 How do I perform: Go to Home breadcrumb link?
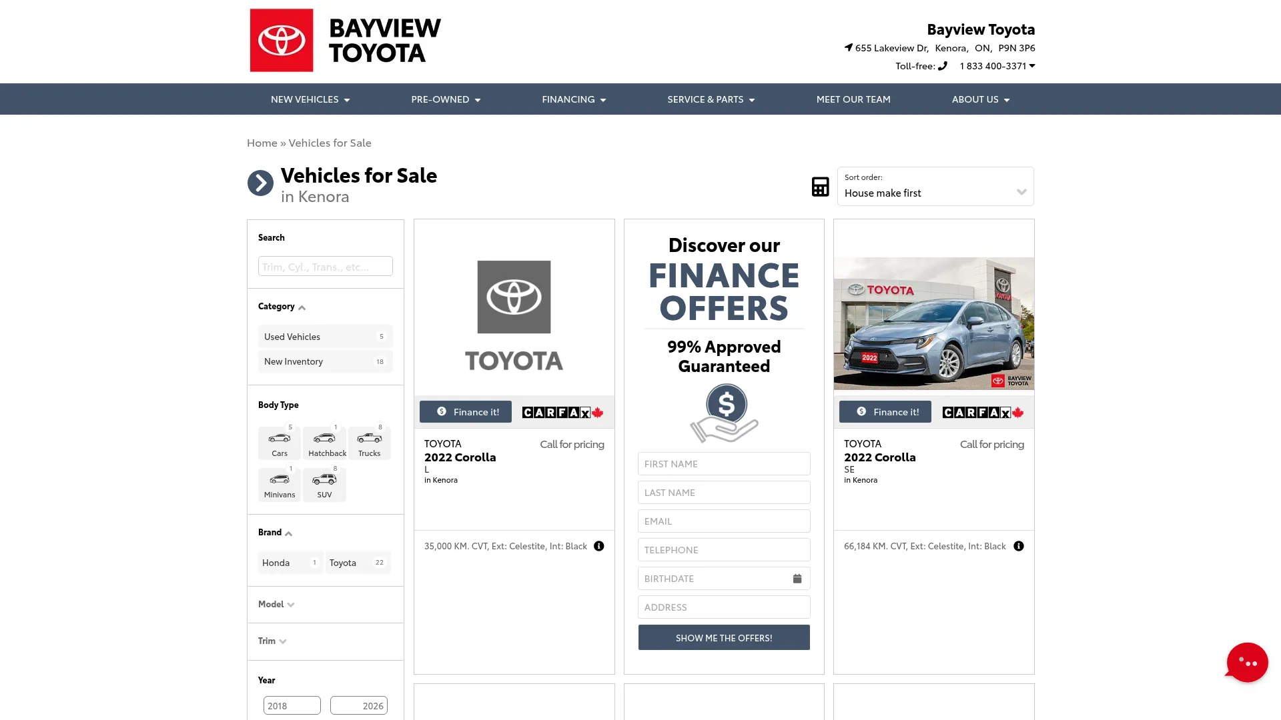(x=262, y=143)
